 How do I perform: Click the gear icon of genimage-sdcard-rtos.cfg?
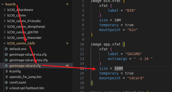(x=6, y=60)
